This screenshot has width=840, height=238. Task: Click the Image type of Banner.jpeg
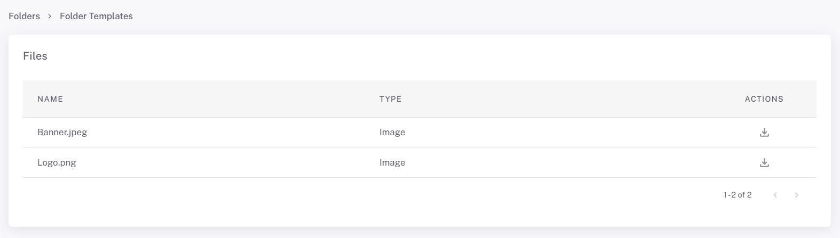point(392,132)
